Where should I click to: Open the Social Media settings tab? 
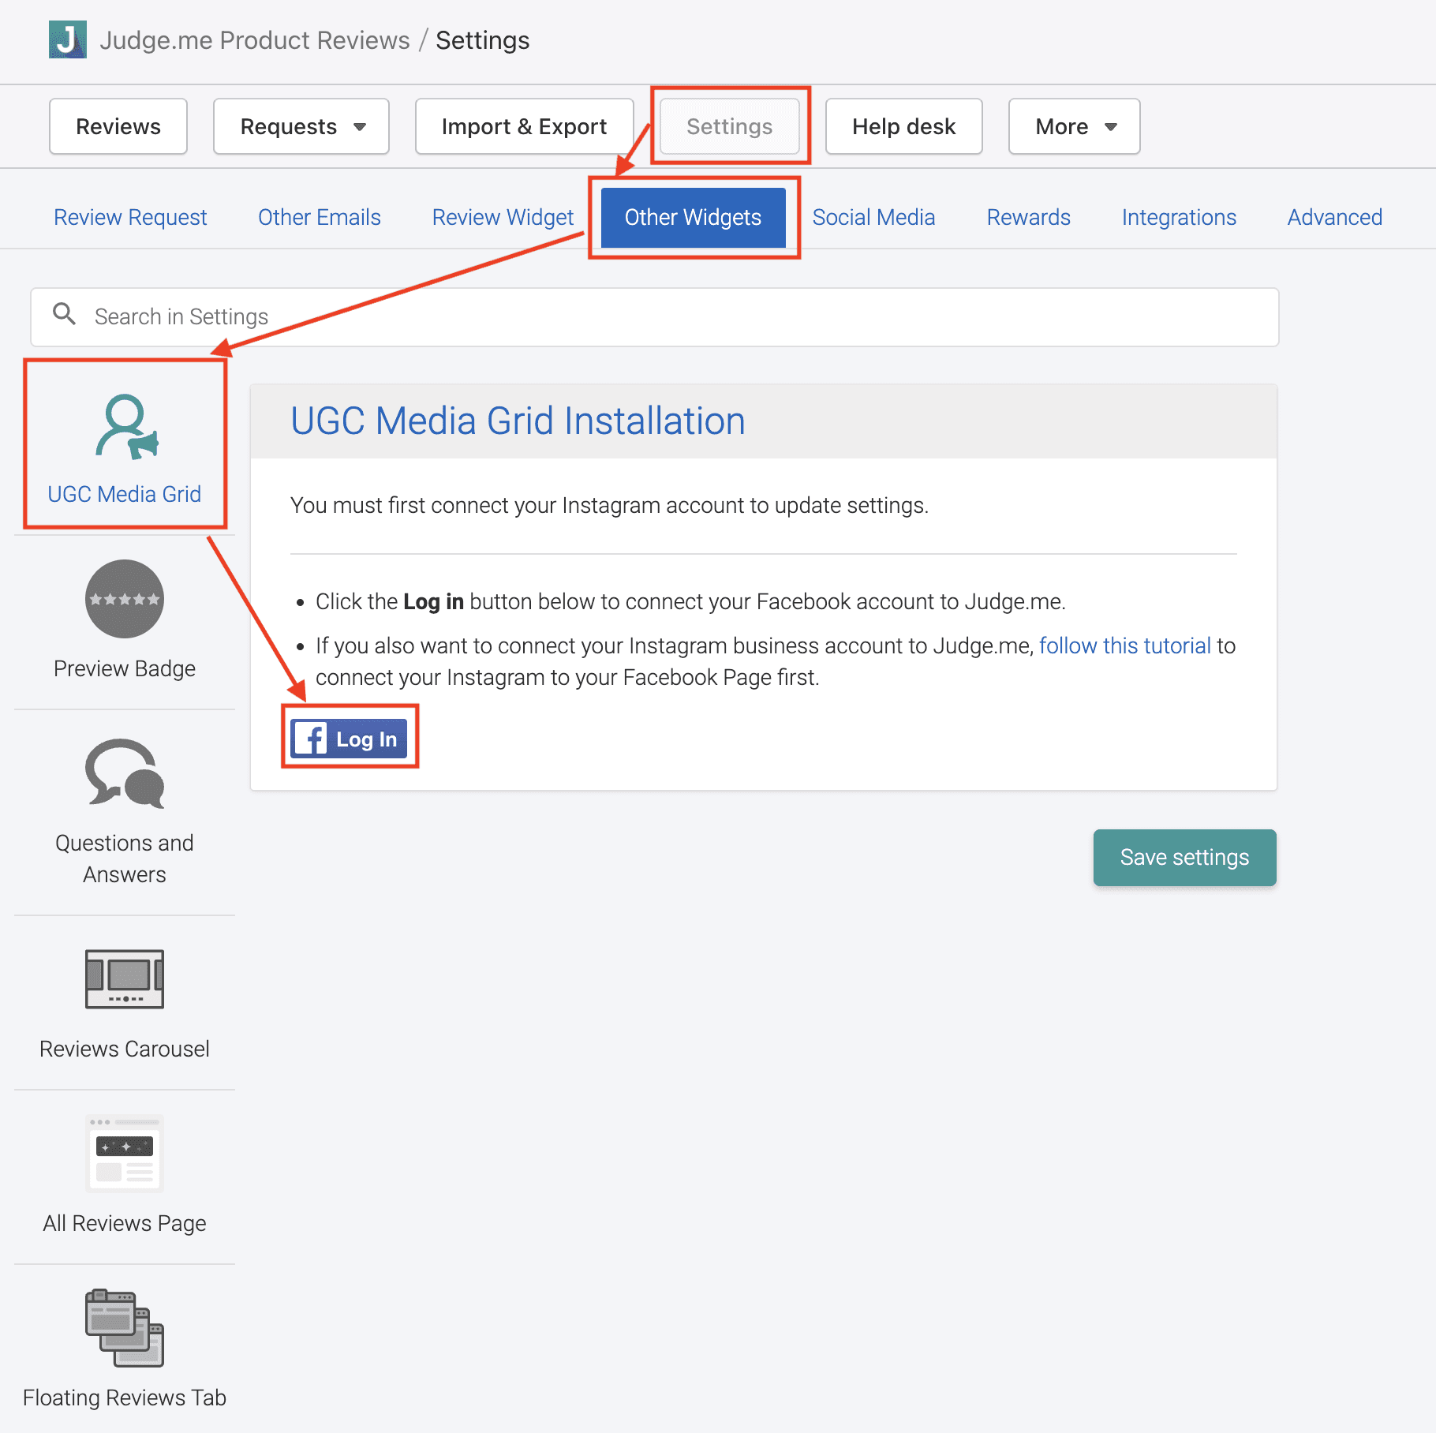(x=874, y=218)
